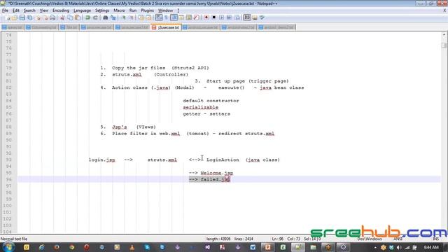
Task: Open the Language menu
Action: [x=82, y=10]
